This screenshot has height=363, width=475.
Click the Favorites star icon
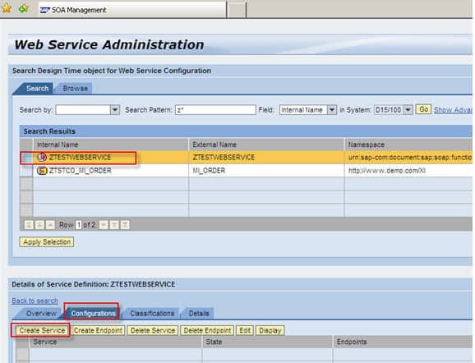[6, 8]
